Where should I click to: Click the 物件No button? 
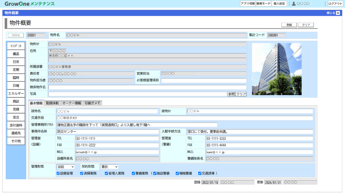(x=16, y=35)
